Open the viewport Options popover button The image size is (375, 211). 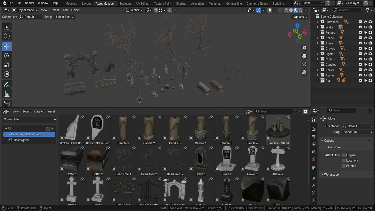click(300, 17)
